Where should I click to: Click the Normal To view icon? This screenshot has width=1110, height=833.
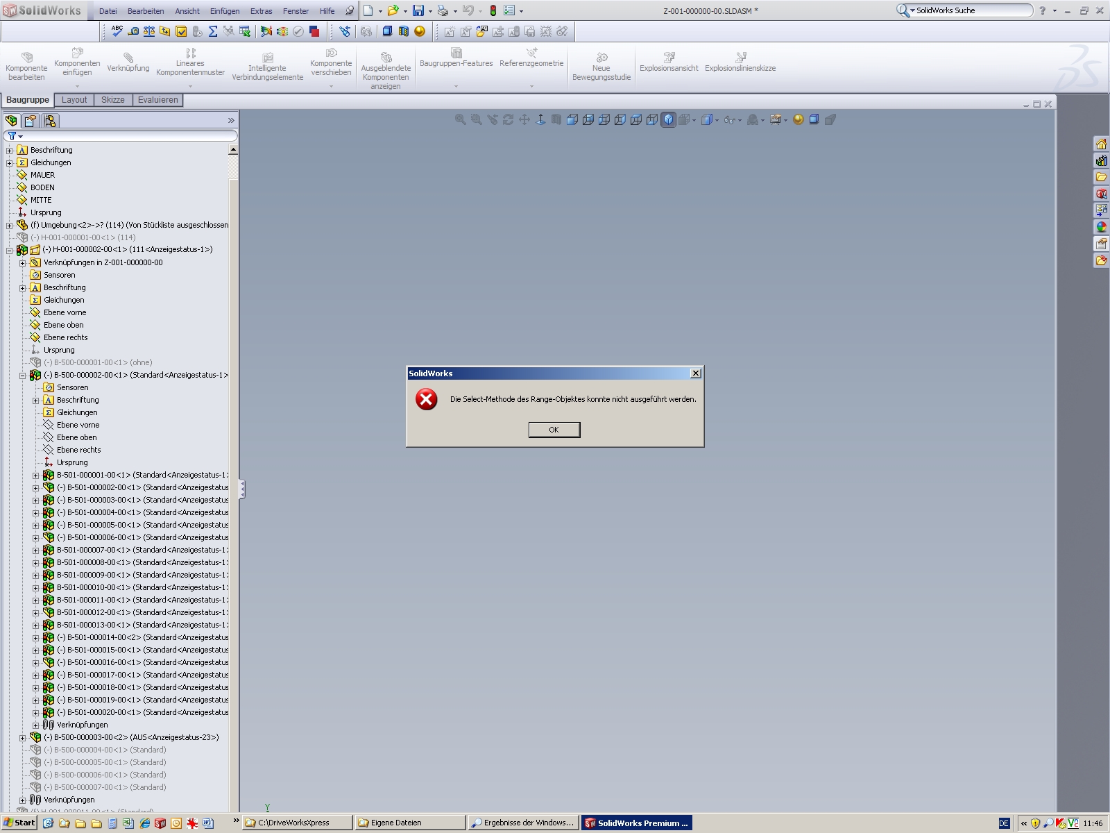click(x=540, y=119)
